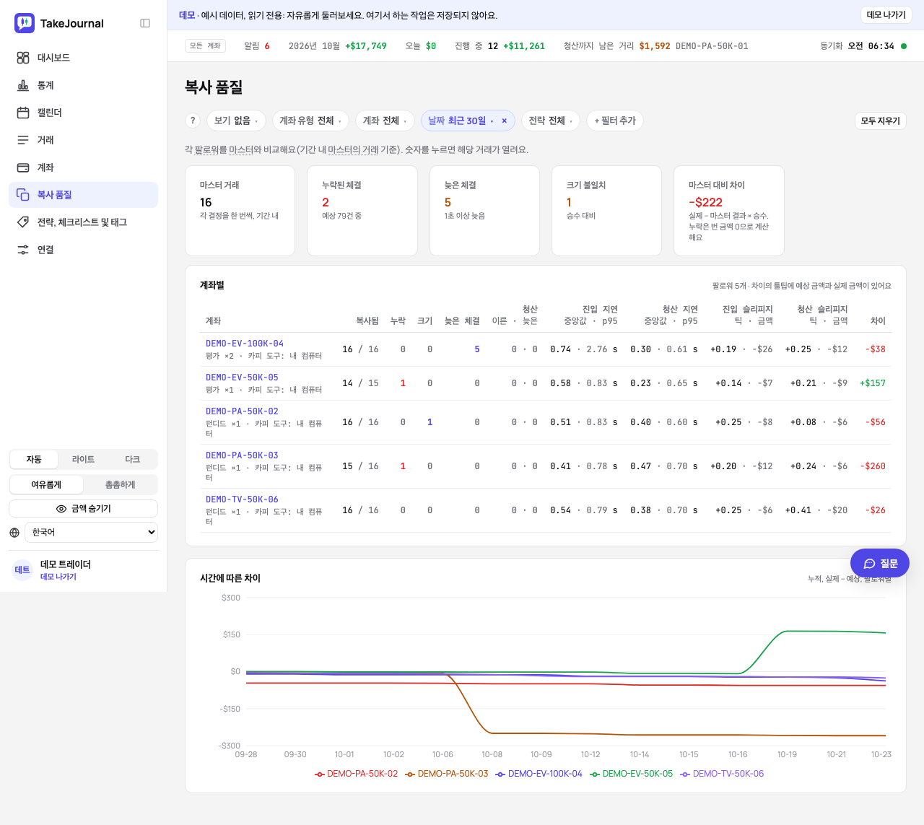Click the 대시보드 grid icon

point(23,58)
